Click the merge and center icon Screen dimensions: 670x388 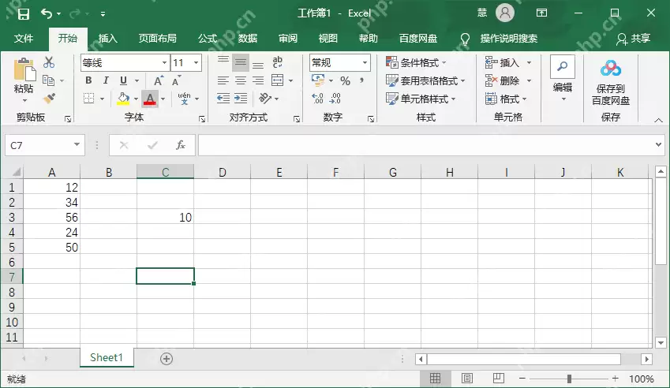277,80
